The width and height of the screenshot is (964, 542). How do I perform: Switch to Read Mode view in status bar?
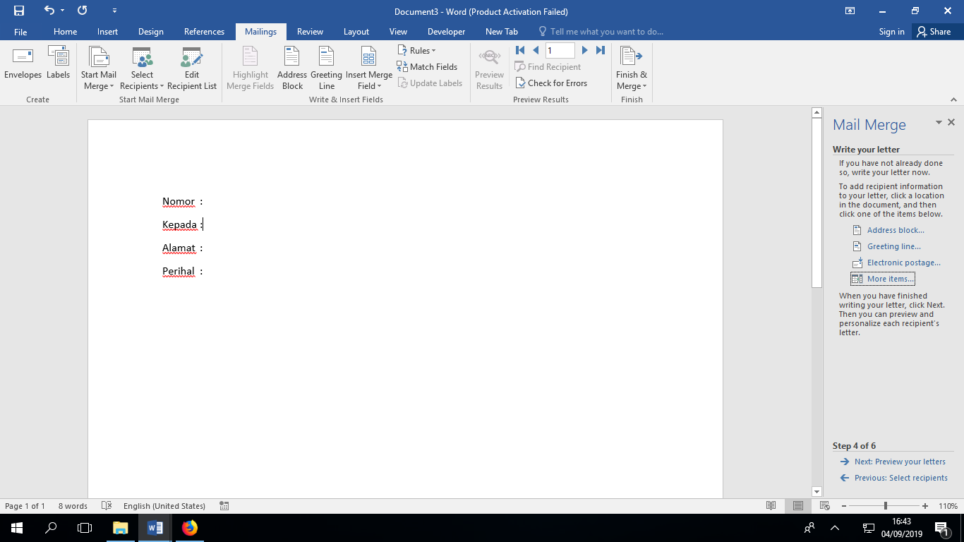click(x=771, y=506)
